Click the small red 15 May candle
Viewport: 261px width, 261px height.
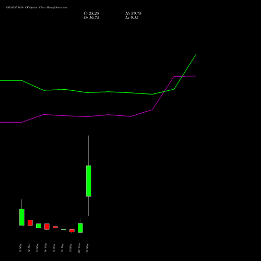pos(55,227)
